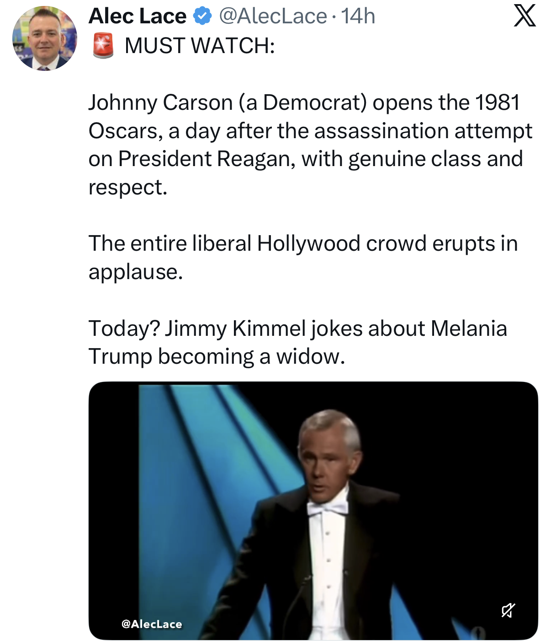Click the @AlecLace watermark in the video
551x641 pixels.
point(152,624)
